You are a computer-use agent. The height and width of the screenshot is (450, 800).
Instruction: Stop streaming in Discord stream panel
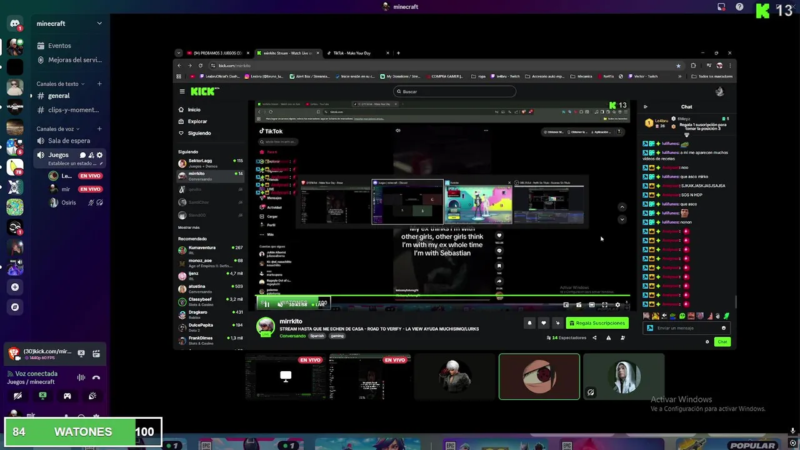click(81, 353)
